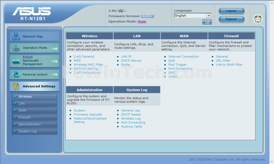Click the Network Map icon
Screen dimensions: 274x164
pyautogui.click(x=16, y=36)
